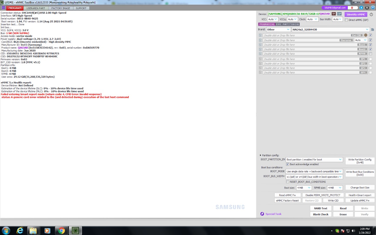The width and height of the screenshot is (376, 235).
Task: Open Google Chrome from the taskbar
Action: click(61, 231)
